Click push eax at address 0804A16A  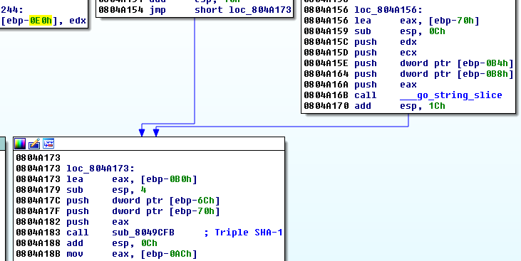pos(386,84)
